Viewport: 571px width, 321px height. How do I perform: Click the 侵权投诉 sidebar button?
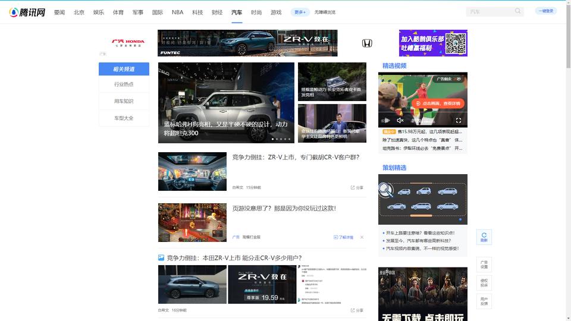pos(484,283)
